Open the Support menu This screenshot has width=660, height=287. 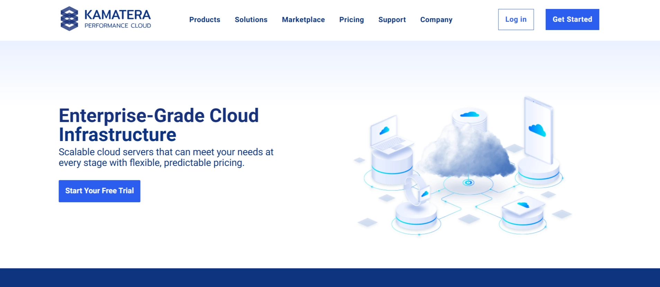pos(392,20)
